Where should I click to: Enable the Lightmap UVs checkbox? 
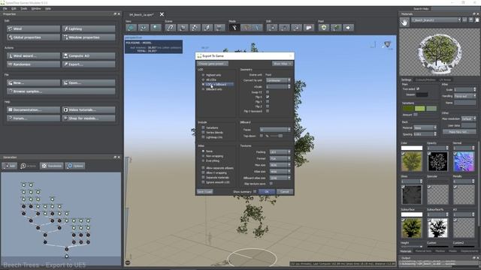pyautogui.click(x=203, y=137)
